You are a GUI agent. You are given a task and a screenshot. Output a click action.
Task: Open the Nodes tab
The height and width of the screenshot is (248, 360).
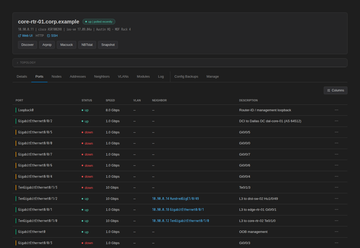[x=57, y=77]
